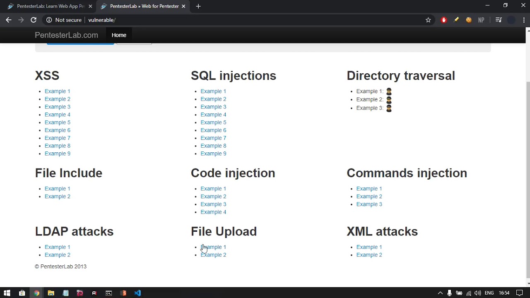530x298 pixels.
Task: Open the volume control in system tray
Action: [x=478, y=293]
